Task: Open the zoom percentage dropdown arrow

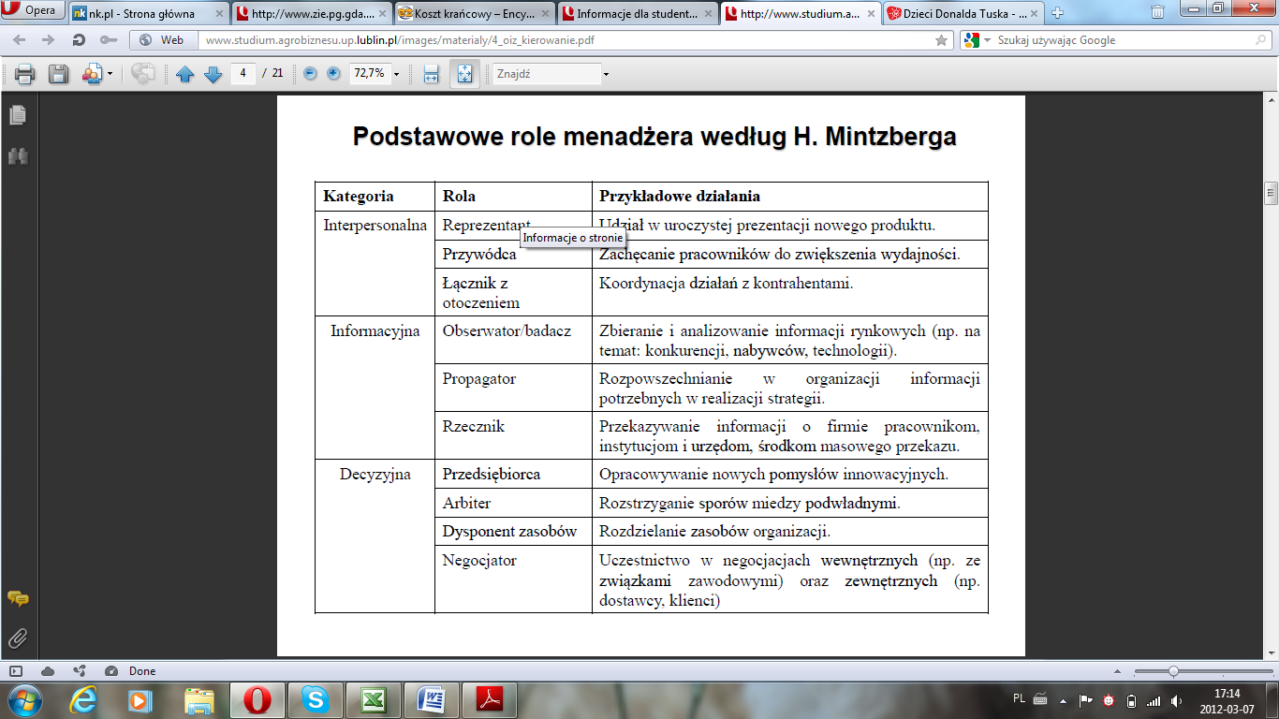Action: 397,74
